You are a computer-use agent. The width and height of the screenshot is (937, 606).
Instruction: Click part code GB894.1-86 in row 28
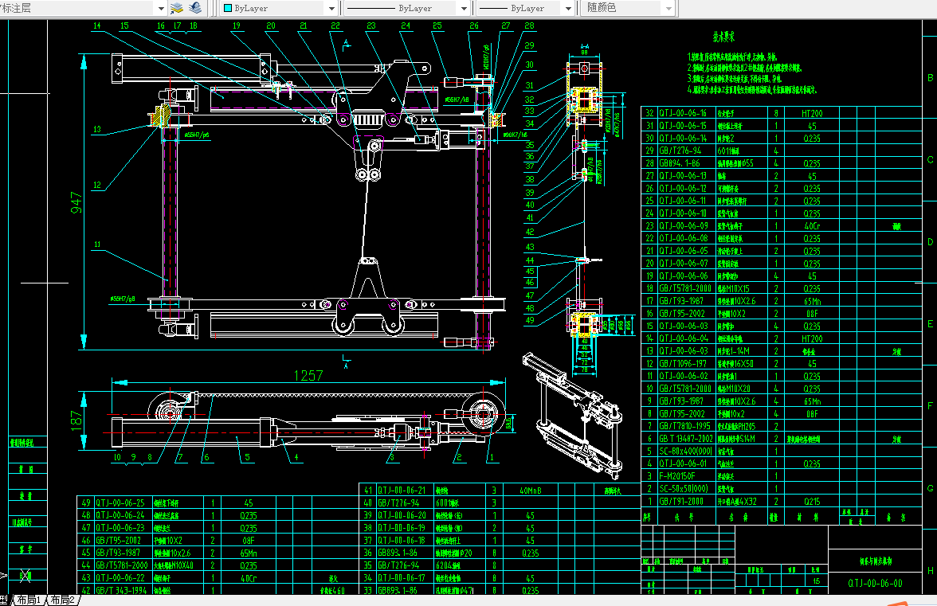pyautogui.click(x=680, y=163)
